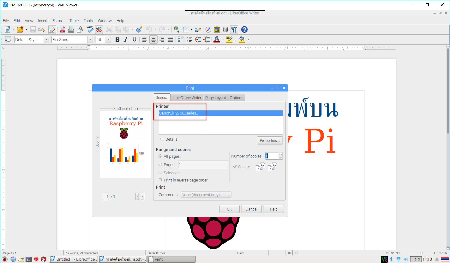Click the Export as PDF icon
This screenshot has height=263, width=450.
63,30
